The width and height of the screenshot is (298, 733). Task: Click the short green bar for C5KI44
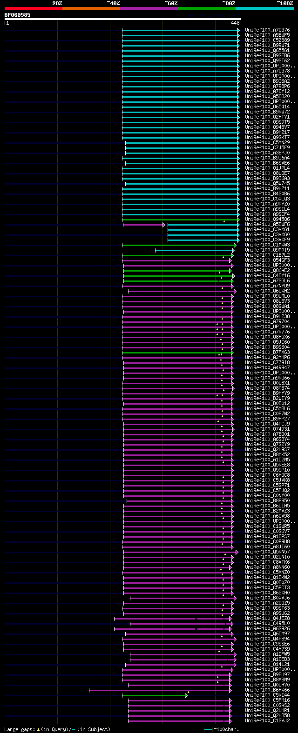click(x=154, y=695)
